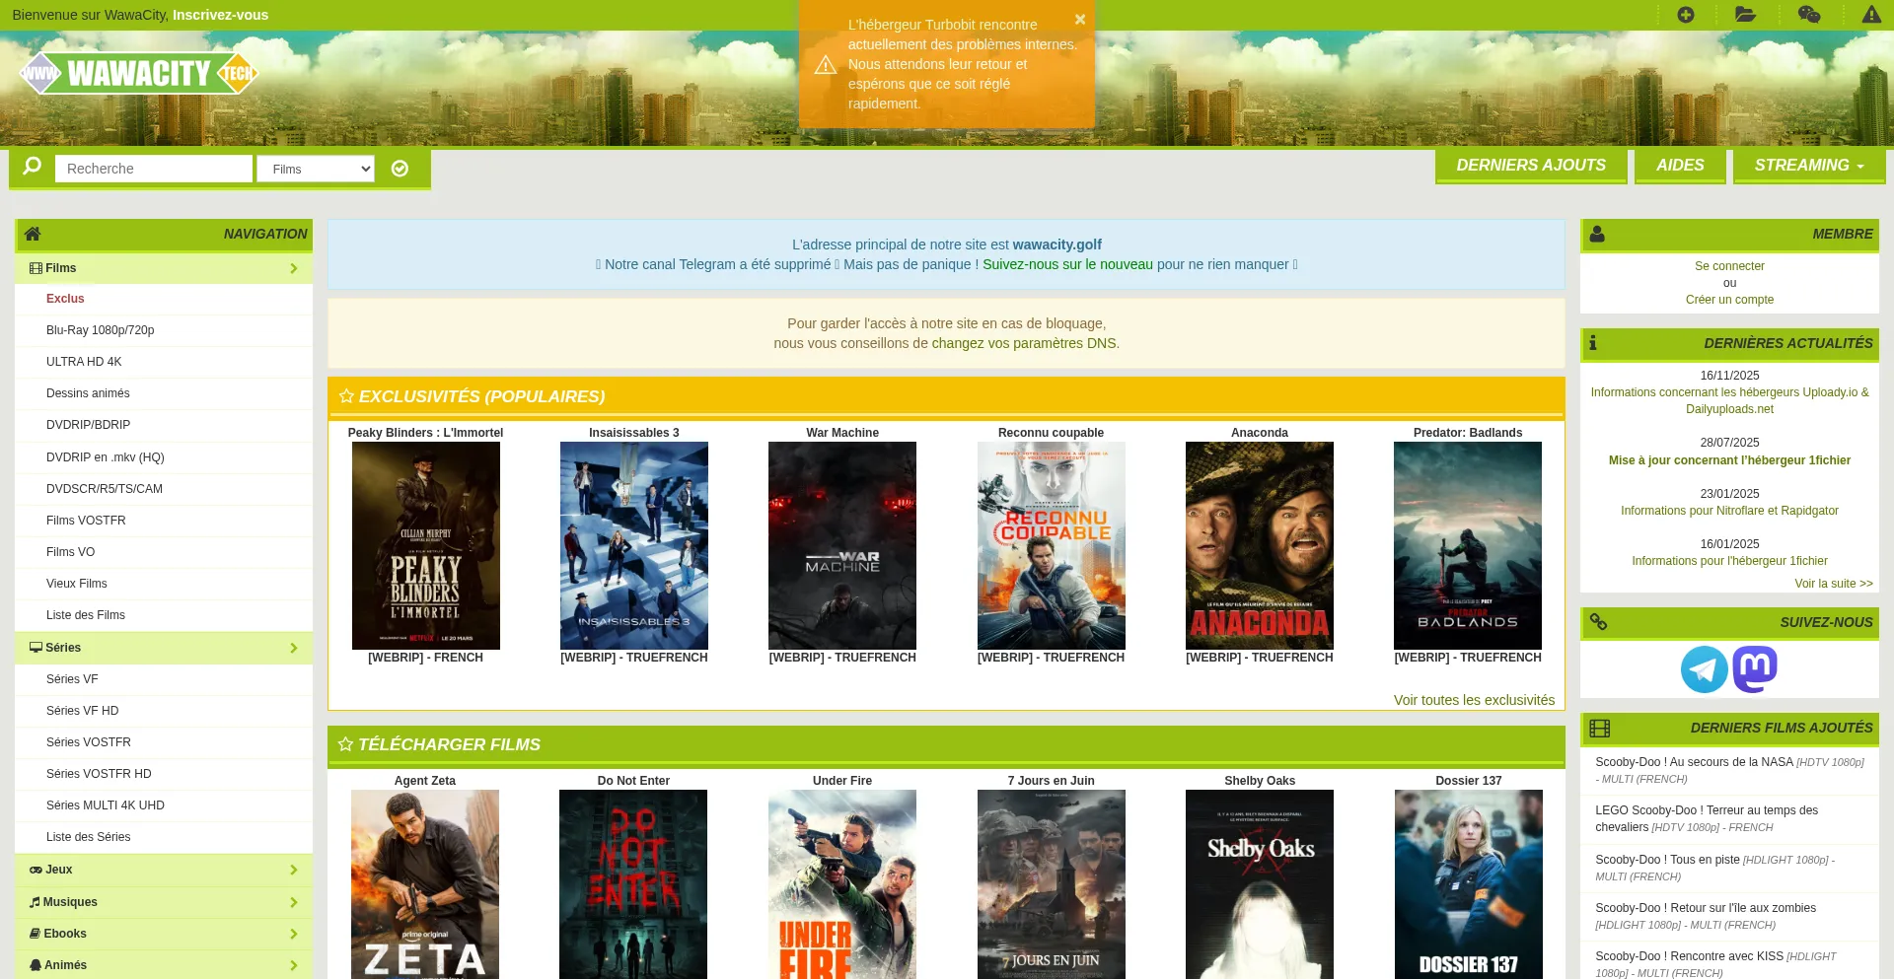This screenshot has height=979, width=1894.
Task: Select Films VOSTFR category
Action: tap(86, 521)
